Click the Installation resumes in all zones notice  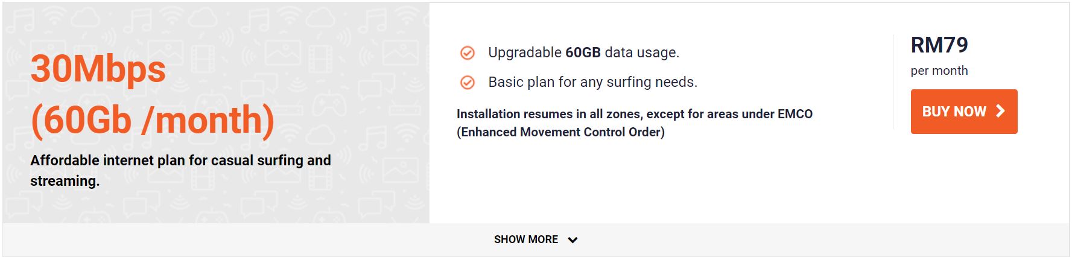click(634, 114)
